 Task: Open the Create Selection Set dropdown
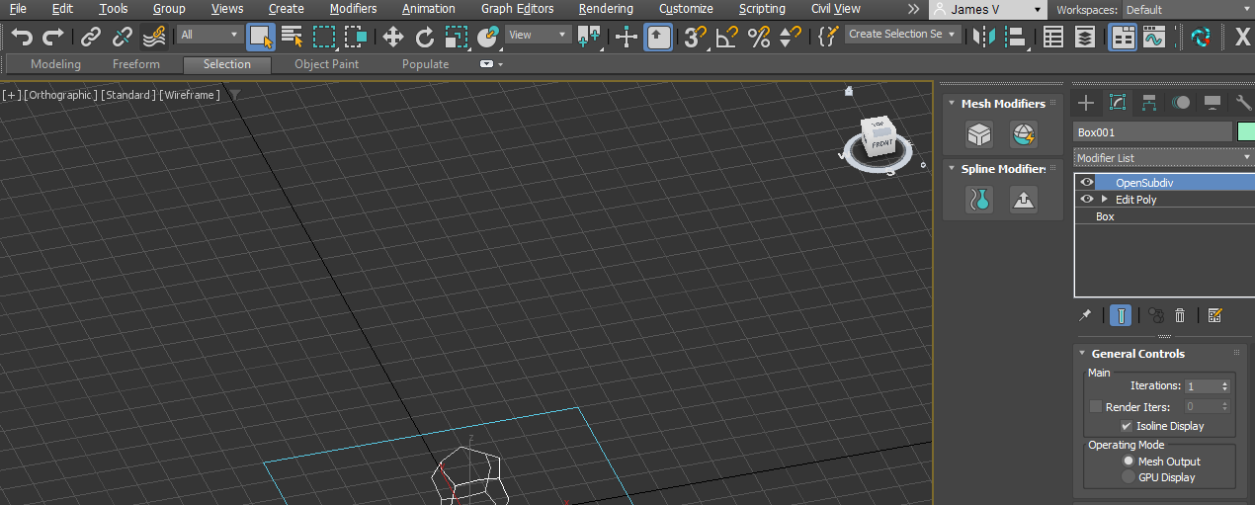click(903, 35)
